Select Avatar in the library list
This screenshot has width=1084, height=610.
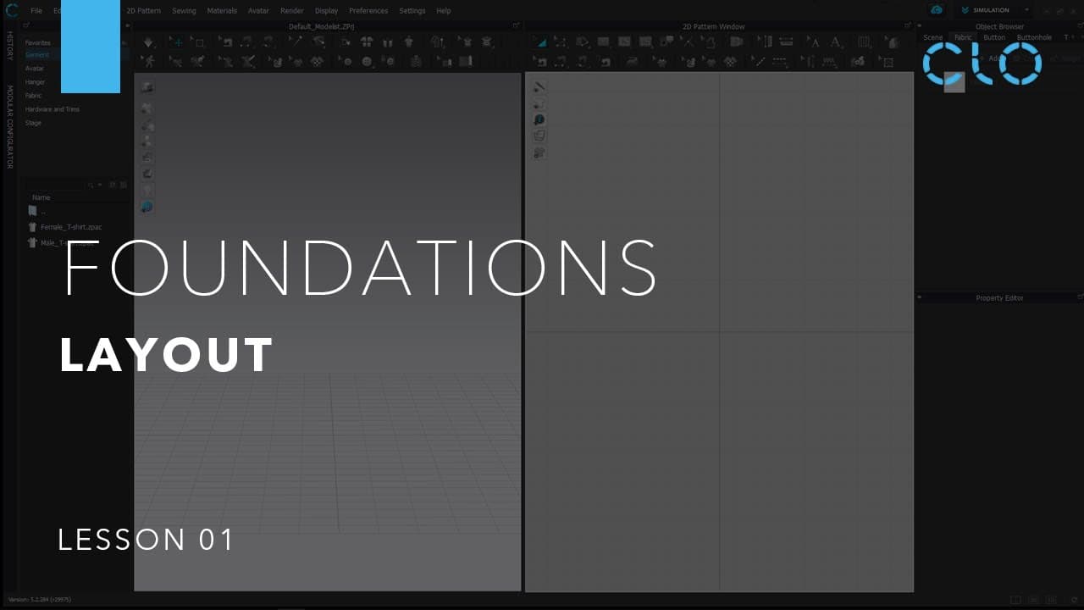point(35,69)
